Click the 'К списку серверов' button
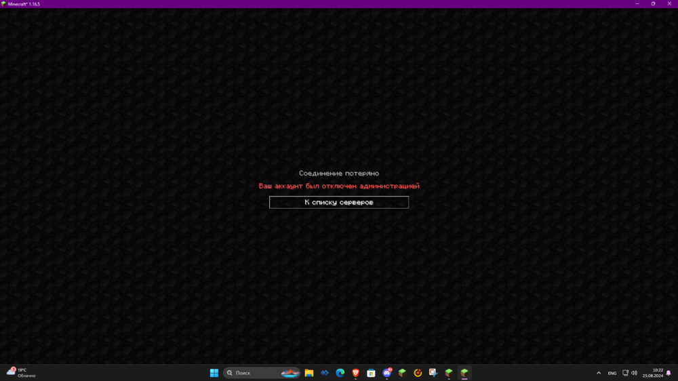This screenshot has width=678, height=381. point(338,202)
